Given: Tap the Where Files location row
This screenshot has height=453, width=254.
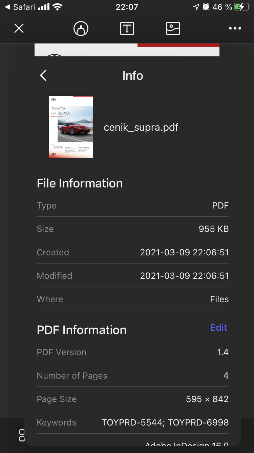Looking at the screenshot, I should coord(133,299).
